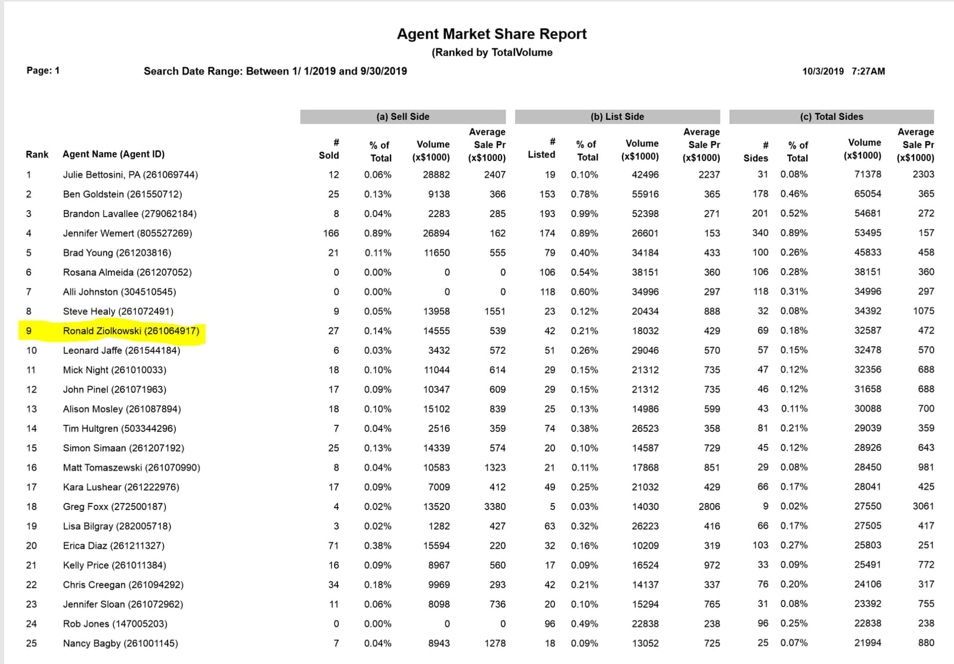Click the 10/3/2019 7:27AM timestamp
This screenshot has width=954, height=664.
(843, 71)
